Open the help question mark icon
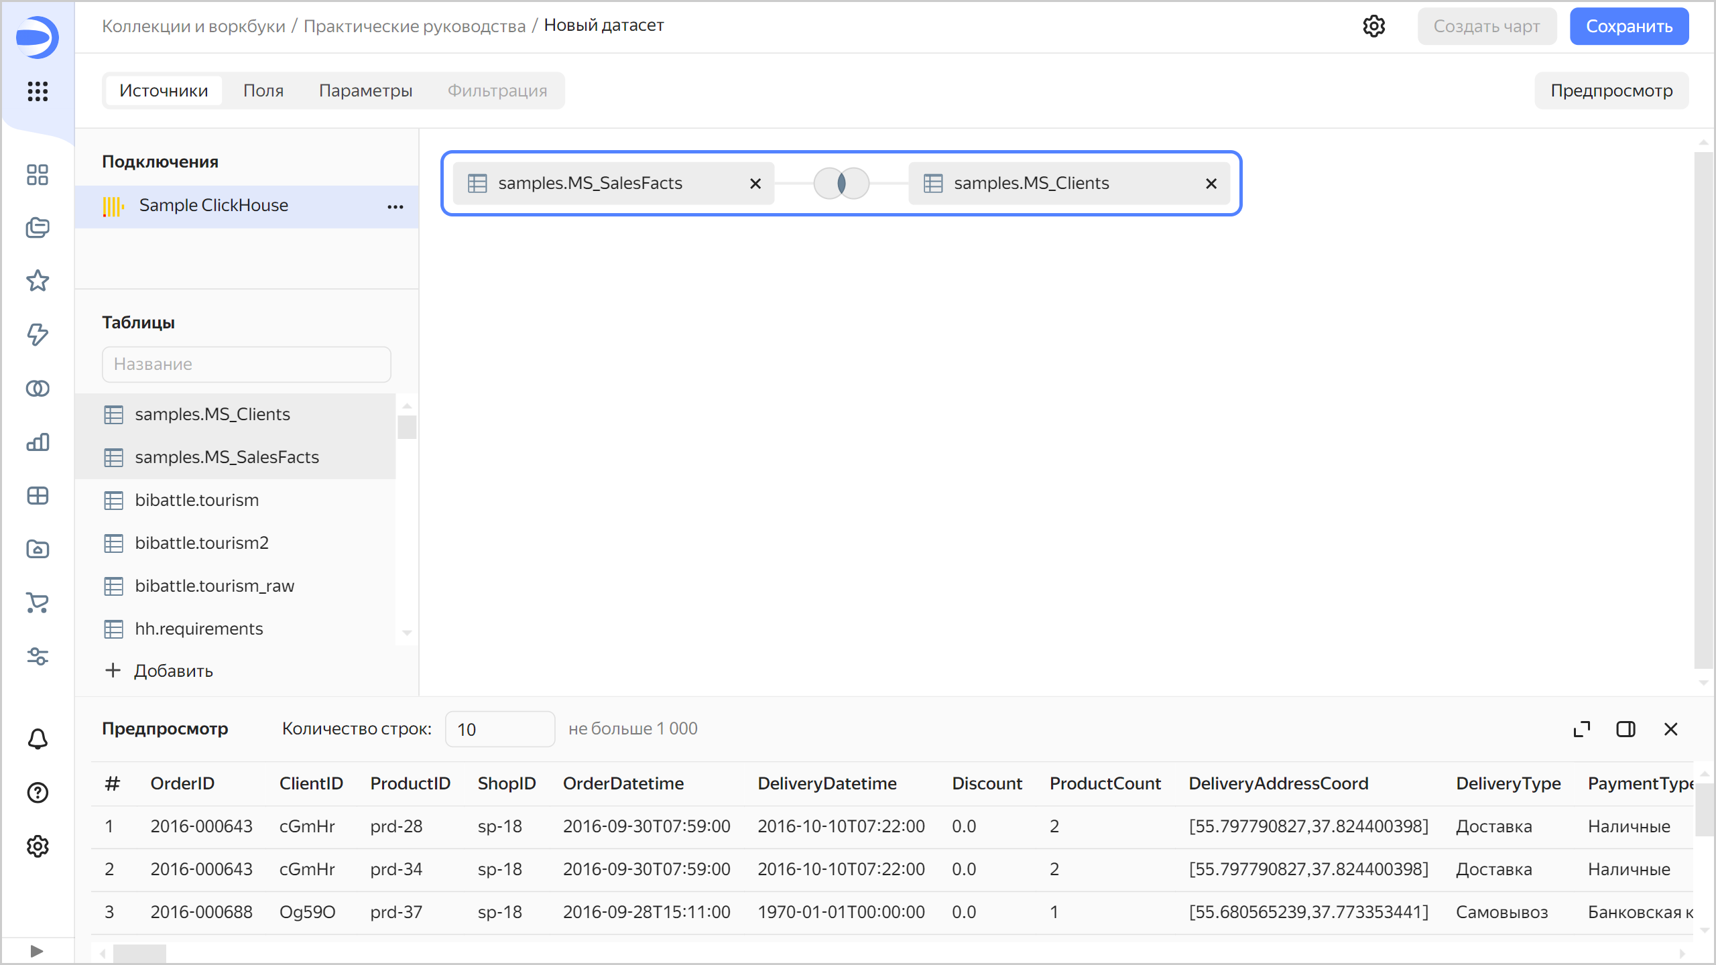 point(38,793)
